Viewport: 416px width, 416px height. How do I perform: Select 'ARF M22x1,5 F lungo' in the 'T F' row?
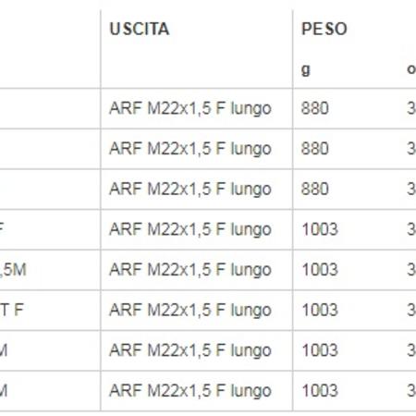point(190,310)
